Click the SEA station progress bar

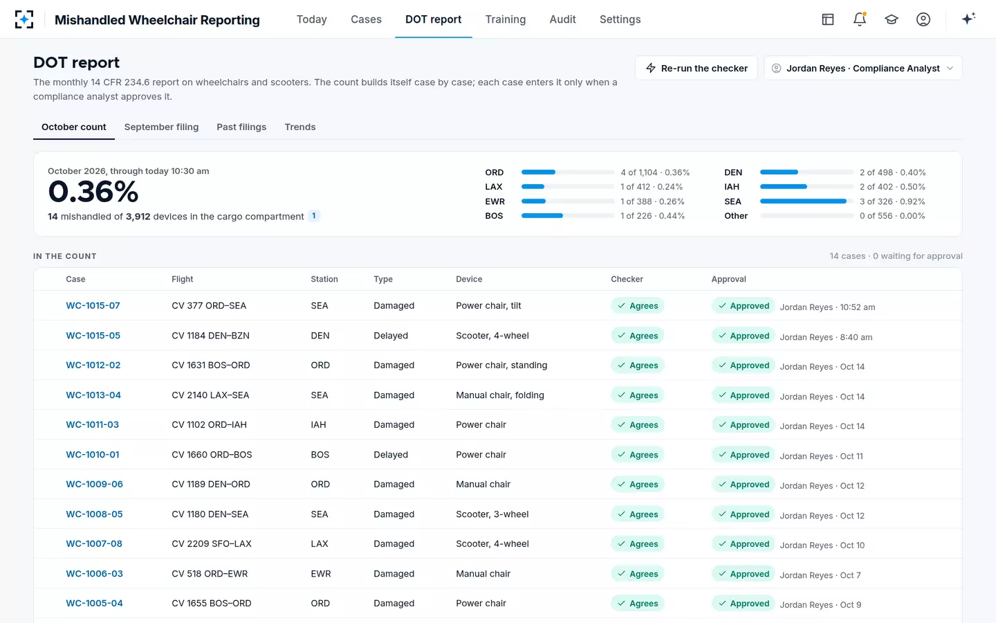coord(806,201)
